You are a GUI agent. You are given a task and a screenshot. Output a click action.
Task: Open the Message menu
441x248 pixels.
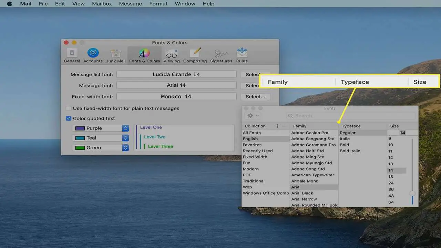[131, 3]
